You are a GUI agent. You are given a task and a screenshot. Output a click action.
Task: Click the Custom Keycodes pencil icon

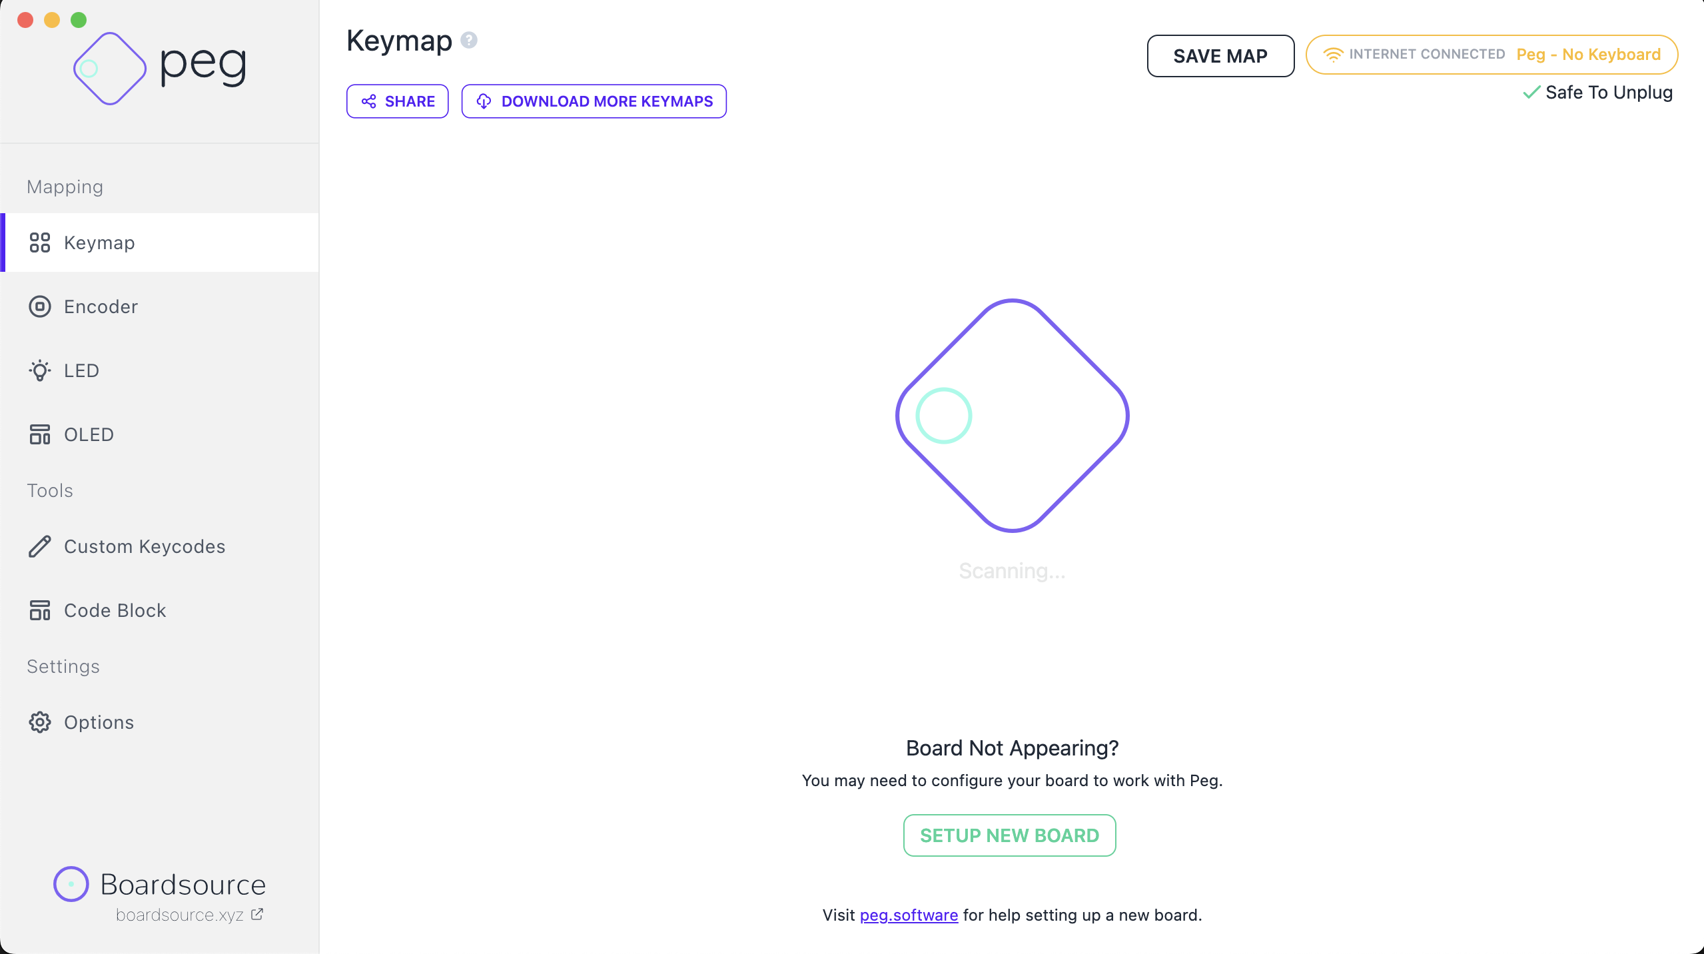(x=40, y=546)
